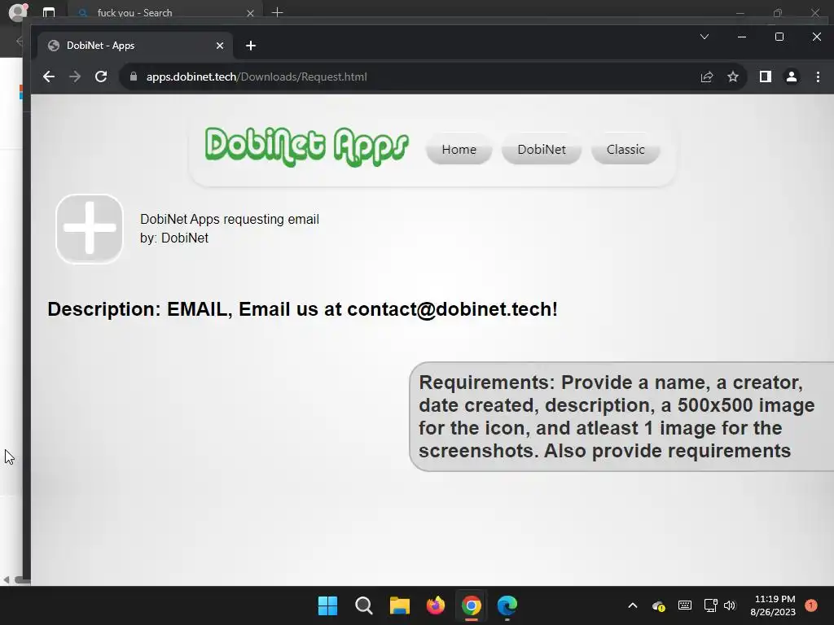834x625 pixels.
Task: Minimize the Chrome window
Action: pos(742,37)
